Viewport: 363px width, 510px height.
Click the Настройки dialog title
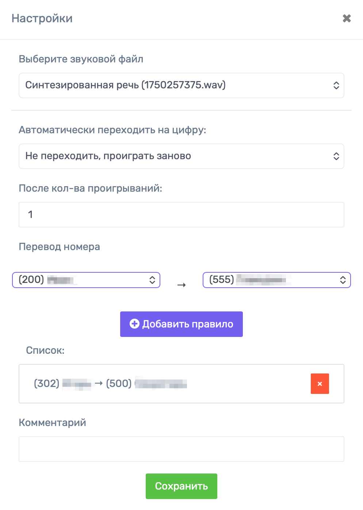pos(42,18)
